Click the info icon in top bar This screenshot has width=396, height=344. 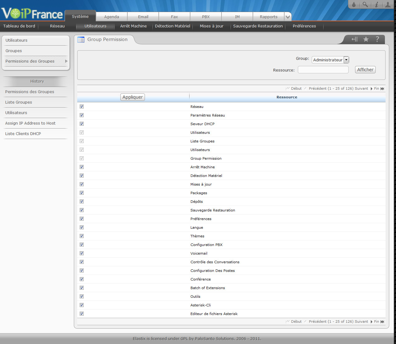[376, 5]
